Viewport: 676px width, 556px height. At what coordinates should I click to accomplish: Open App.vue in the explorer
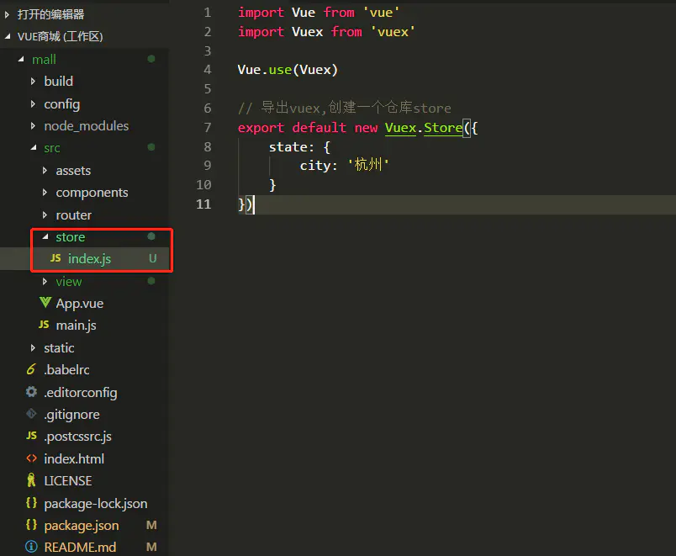click(x=80, y=303)
